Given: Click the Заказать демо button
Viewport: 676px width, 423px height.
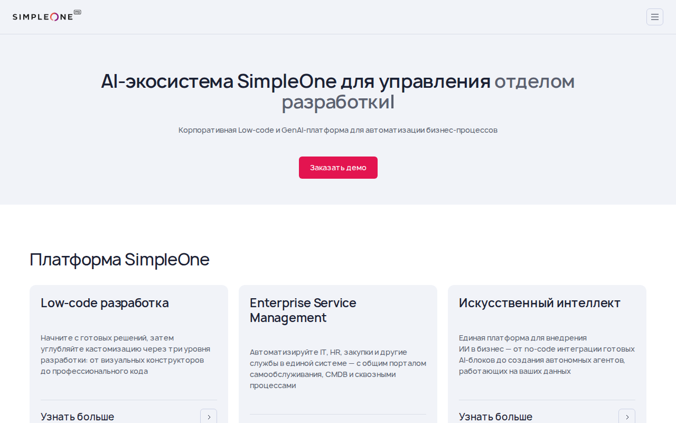Looking at the screenshot, I should click(x=338, y=168).
